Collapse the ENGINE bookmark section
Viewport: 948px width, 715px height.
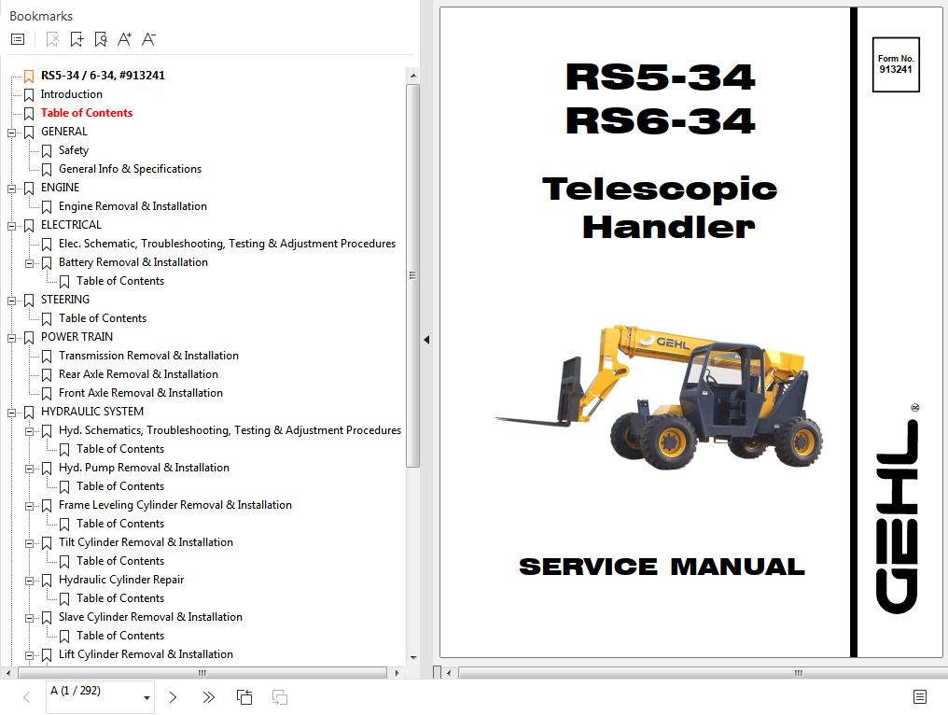[x=11, y=189]
